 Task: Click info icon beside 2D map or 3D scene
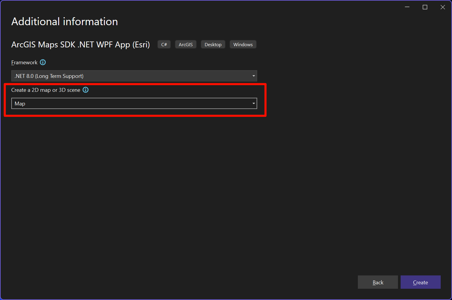pos(86,90)
